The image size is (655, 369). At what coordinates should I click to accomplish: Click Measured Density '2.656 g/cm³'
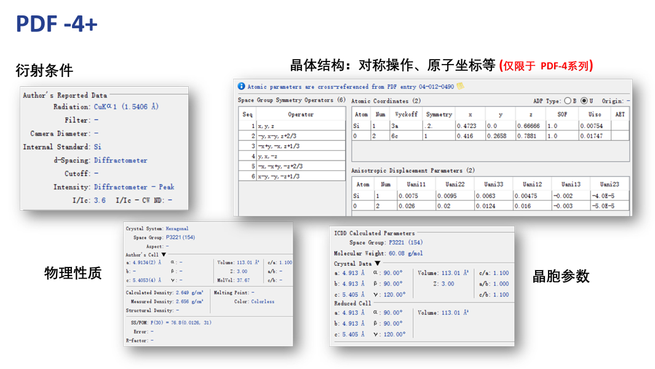(x=189, y=301)
